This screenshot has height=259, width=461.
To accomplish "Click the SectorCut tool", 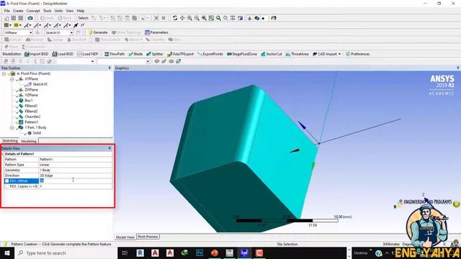I will click(x=272, y=54).
